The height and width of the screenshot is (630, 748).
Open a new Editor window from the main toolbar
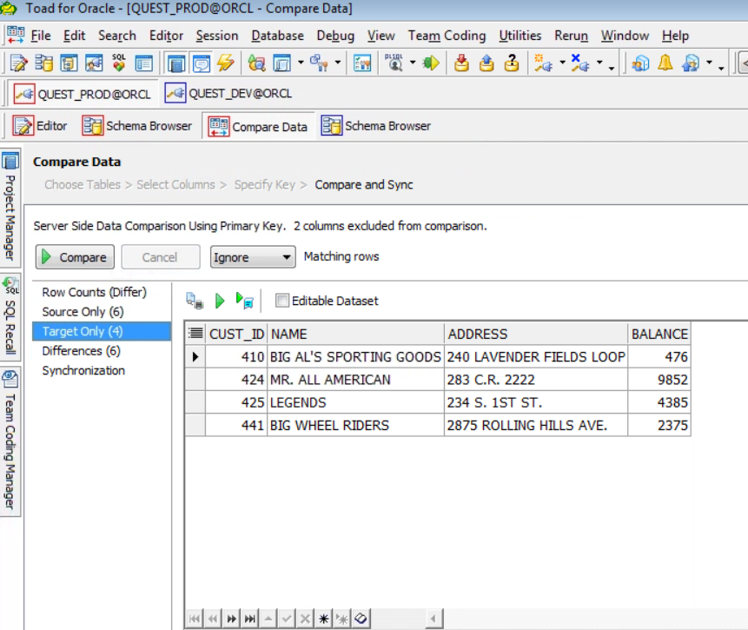[x=19, y=63]
